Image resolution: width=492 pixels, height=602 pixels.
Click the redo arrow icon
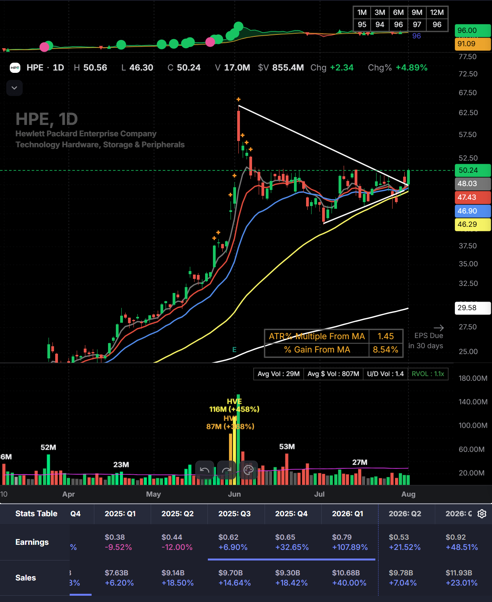pos(226,470)
